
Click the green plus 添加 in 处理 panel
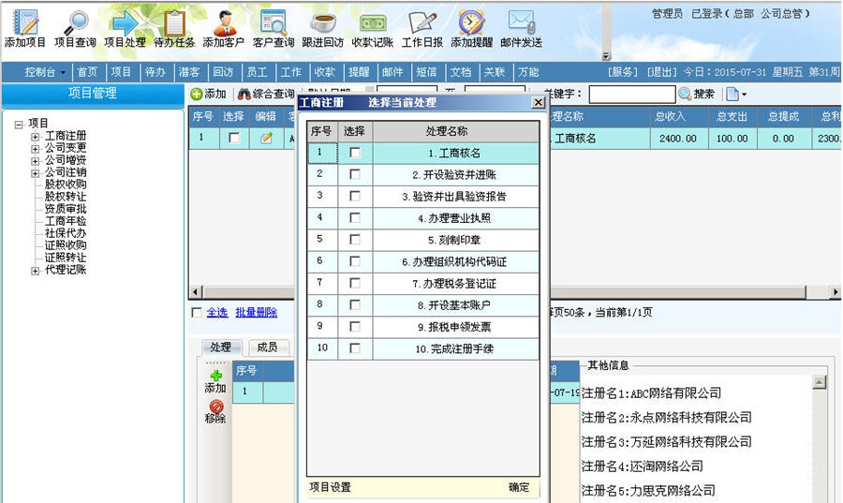click(215, 381)
